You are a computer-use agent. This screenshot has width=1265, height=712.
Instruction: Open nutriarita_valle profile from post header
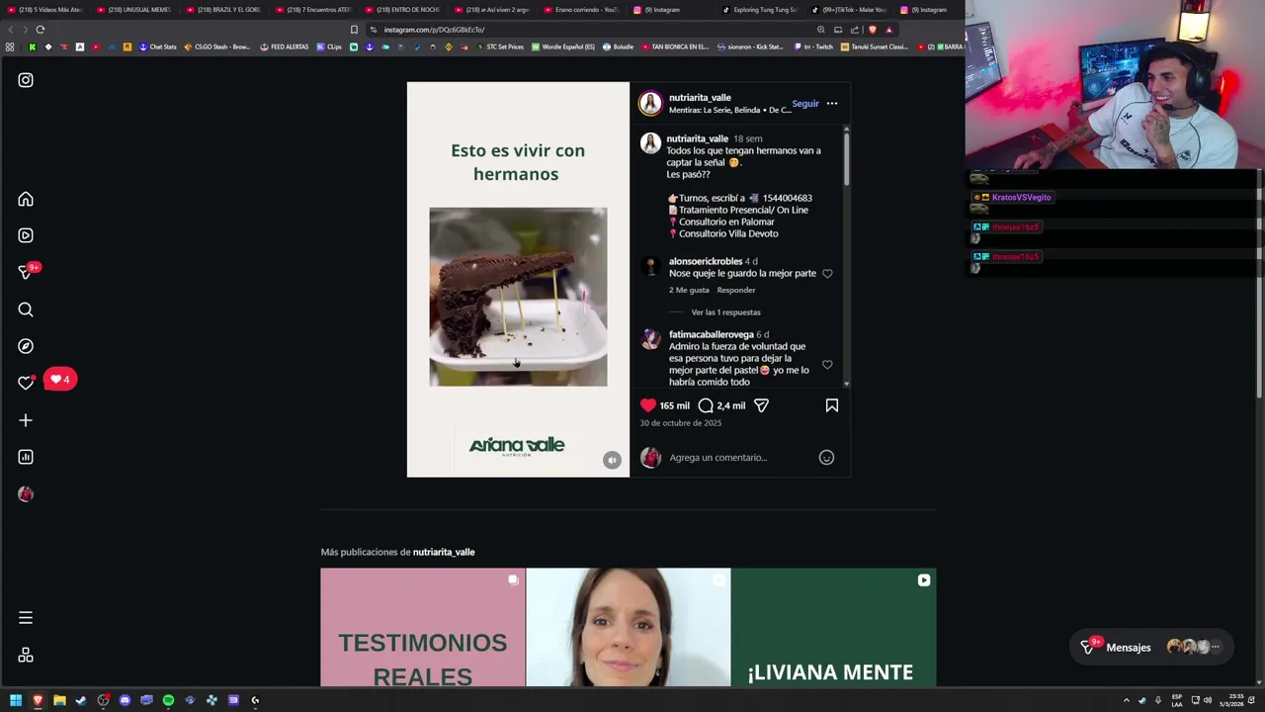click(x=700, y=98)
